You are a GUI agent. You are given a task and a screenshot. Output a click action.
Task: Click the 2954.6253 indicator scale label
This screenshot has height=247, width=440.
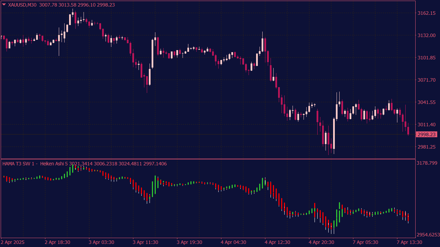[x=428, y=235]
